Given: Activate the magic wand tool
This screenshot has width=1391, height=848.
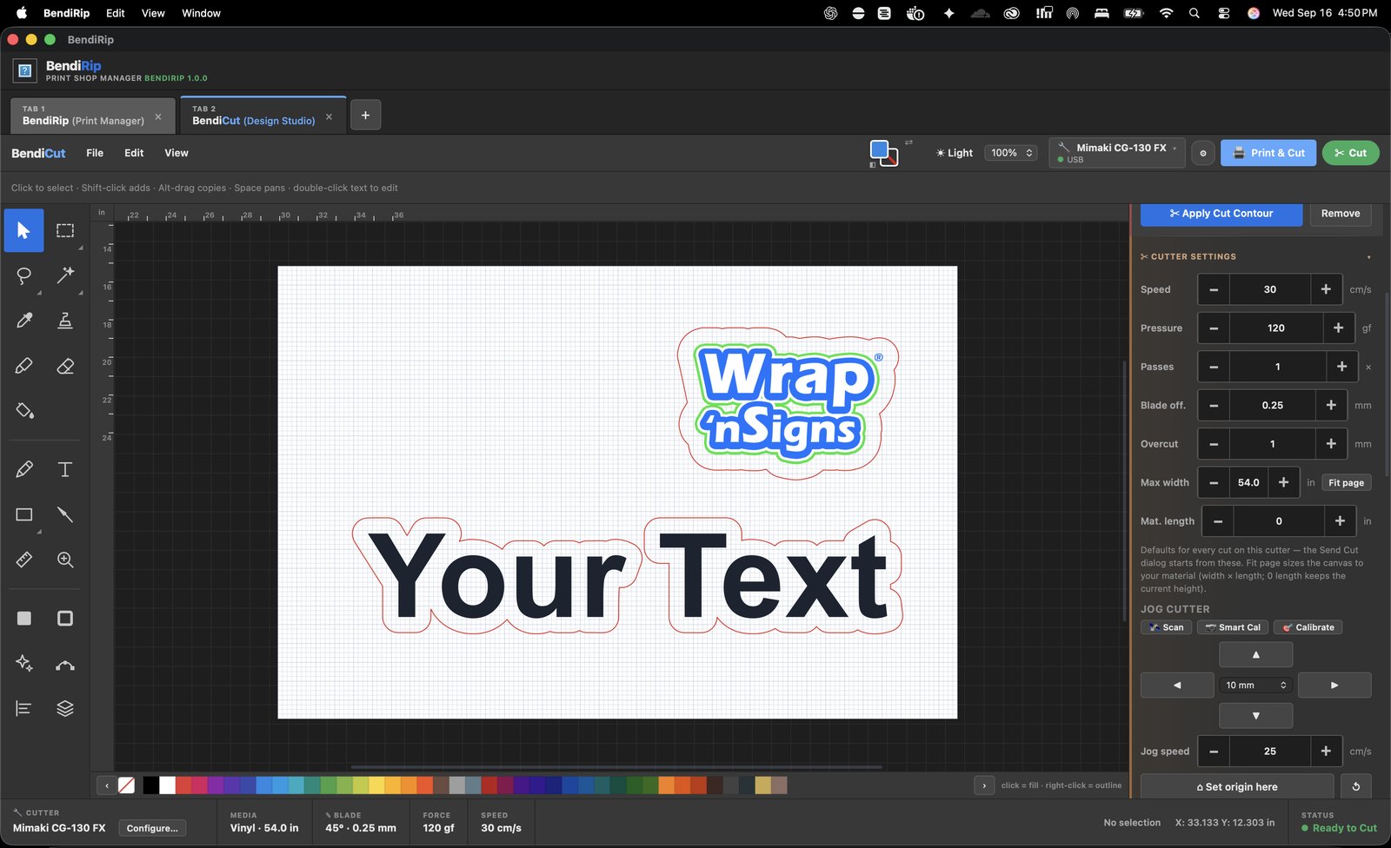Looking at the screenshot, I should click(65, 275).
